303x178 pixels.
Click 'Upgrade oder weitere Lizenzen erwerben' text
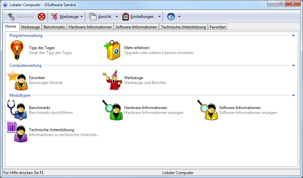click(x=159, y=53)
